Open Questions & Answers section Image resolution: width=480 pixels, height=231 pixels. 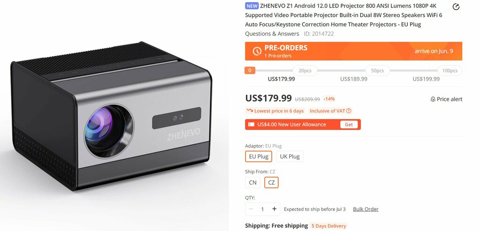click(272, 34)
